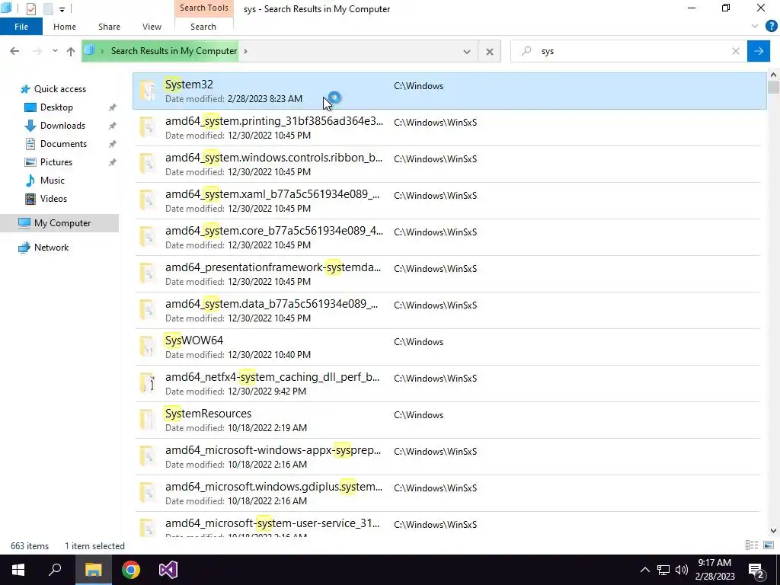Viewport: 780px width, 585px height.
Task: Expand the ribbon with the chevron
Action: [755, 27]
